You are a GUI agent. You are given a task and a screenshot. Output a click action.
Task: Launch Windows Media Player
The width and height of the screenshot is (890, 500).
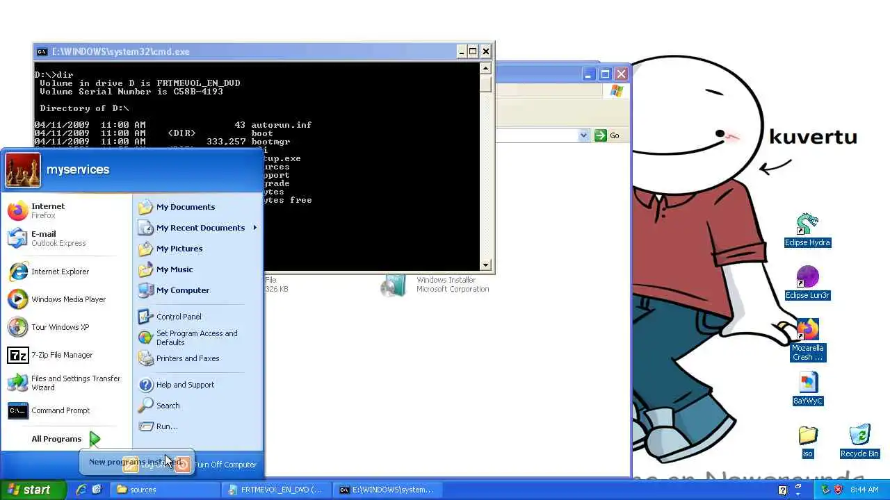(x=66, y=299)
